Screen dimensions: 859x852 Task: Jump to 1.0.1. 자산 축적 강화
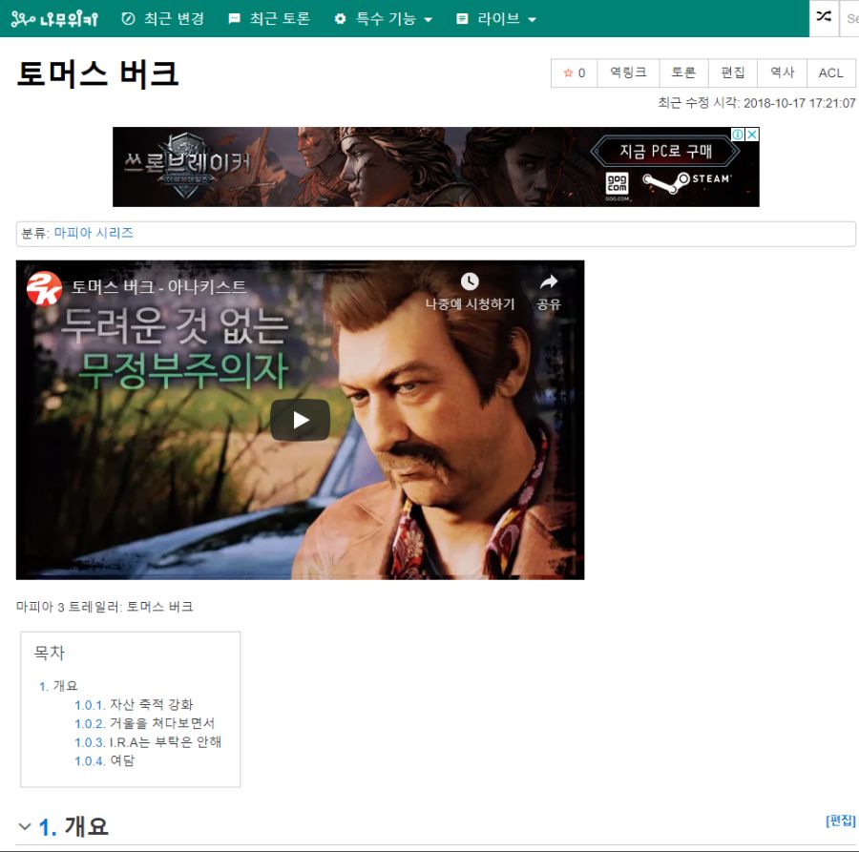tap(134, 705)
